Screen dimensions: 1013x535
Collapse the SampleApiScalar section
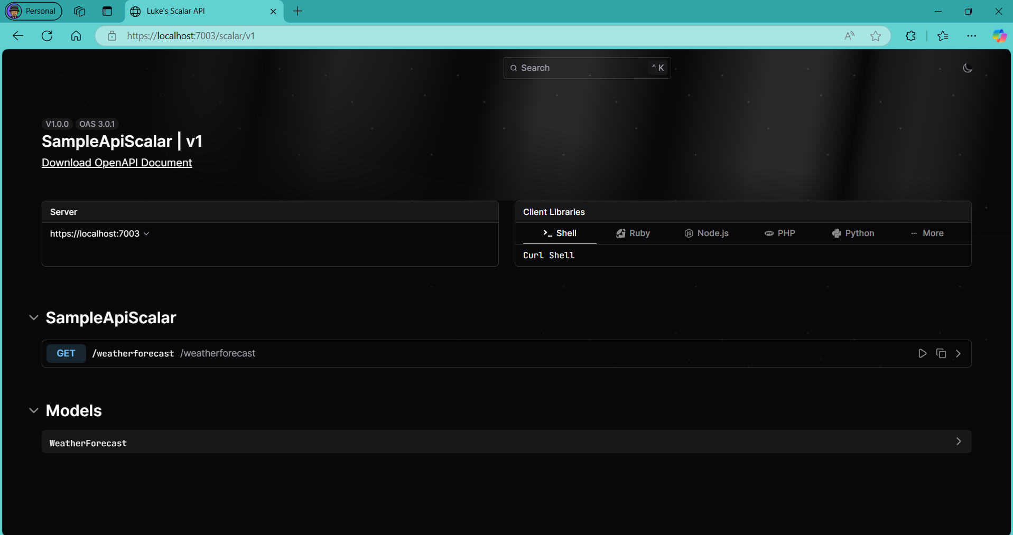(34, 318)
